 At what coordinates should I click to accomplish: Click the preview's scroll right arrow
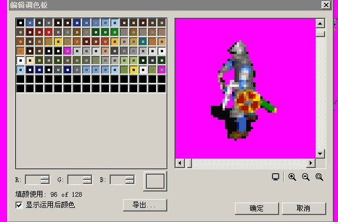[311, 163]
